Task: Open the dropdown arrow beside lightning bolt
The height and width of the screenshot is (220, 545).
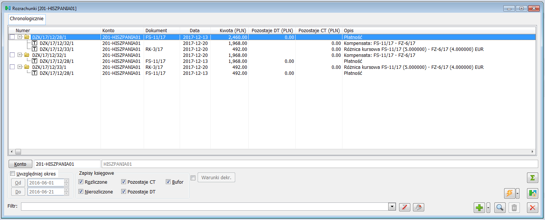Action: click(x=518, y=193)
